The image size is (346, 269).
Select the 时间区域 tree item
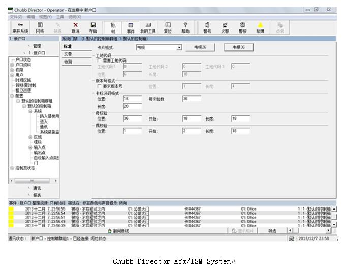[x=23, y=80]
